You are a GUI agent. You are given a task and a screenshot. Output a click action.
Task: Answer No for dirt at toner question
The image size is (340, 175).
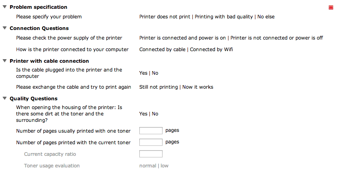[x=155, y=114]
